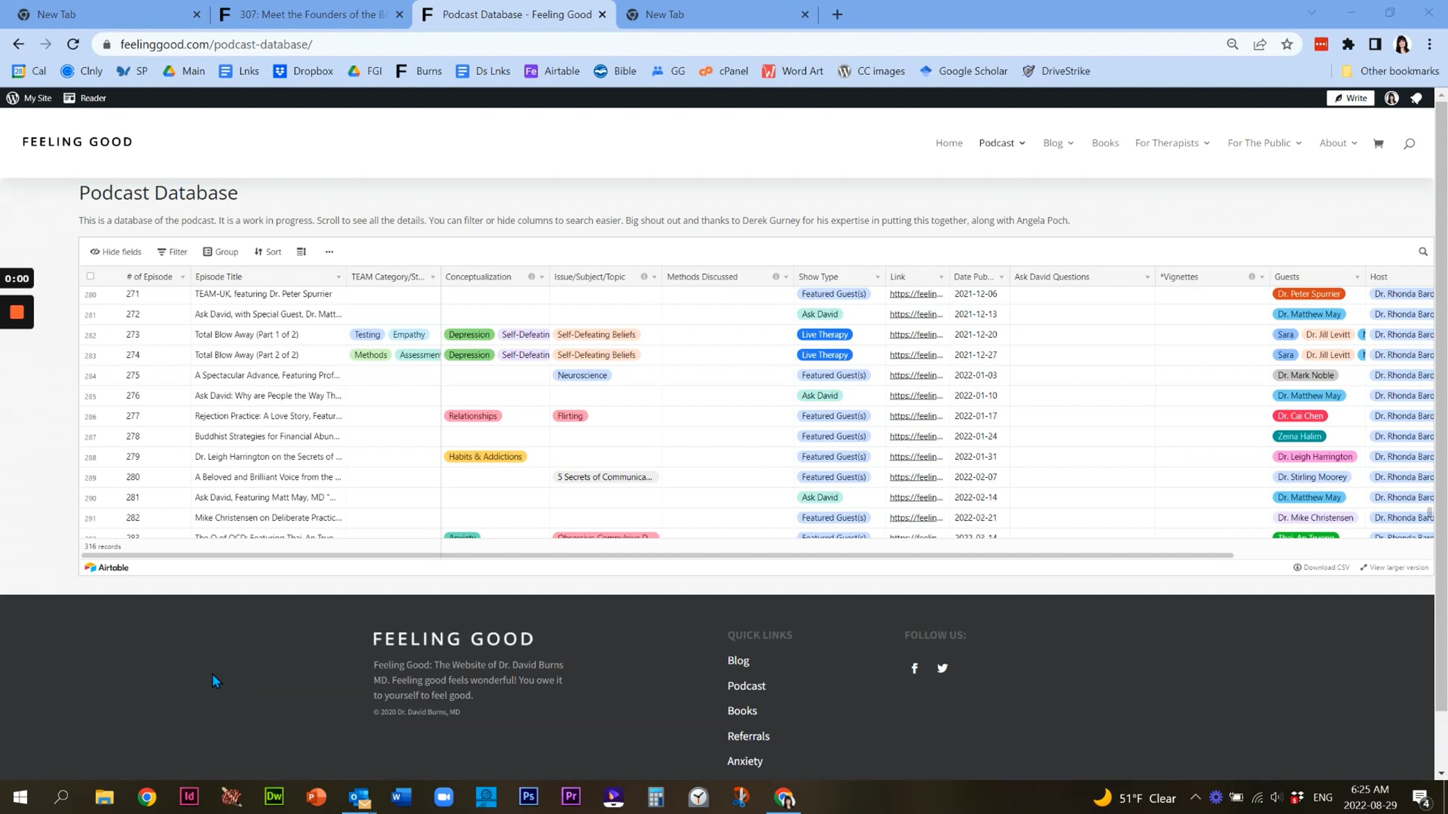Go to the Books navigation item
The image size is (1448, 814).
[1105, 143]
